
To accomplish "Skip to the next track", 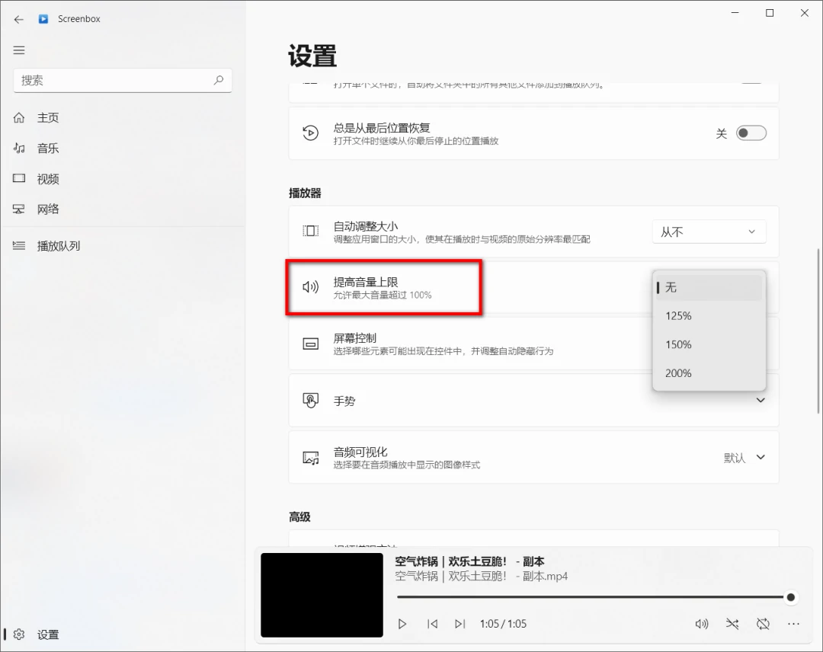I will [x=460, y=624].
